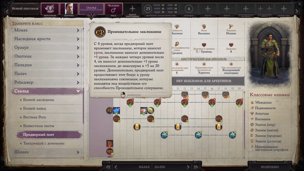Click the Стойкость fortitude save icon
Screen dimensions: 304x171
click(x=177, y=26)
